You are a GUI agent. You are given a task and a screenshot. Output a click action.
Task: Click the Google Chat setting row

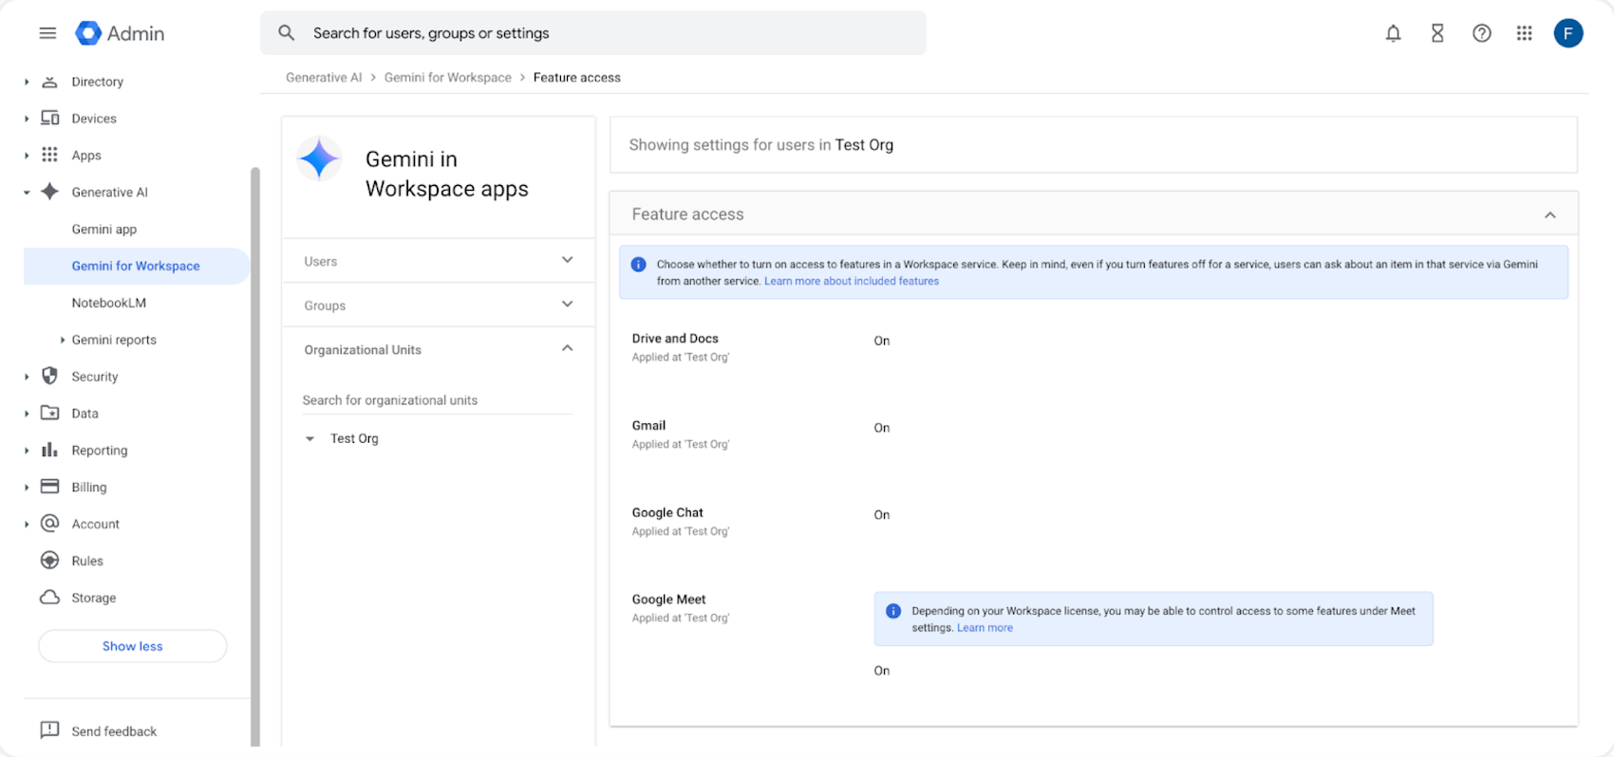pyautogui.click(x=1094, y=522)
